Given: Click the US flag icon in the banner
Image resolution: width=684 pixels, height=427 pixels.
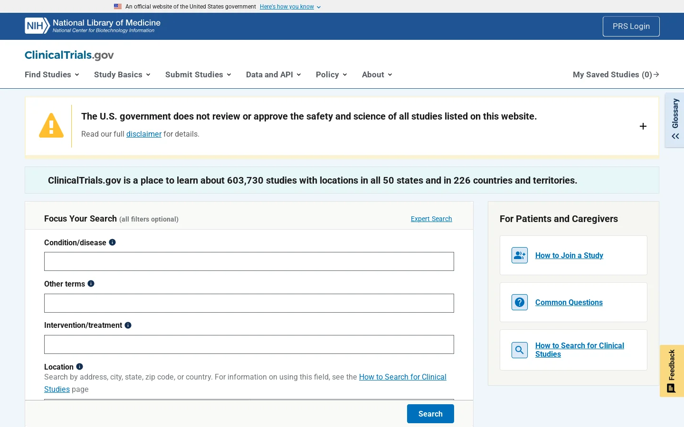Looking at the screenshot, I should 118,7.
